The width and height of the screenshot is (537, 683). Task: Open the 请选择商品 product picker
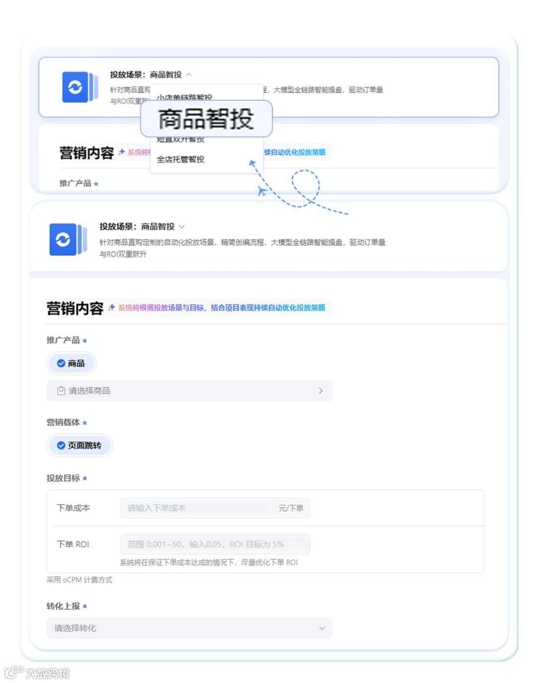(x=189, y=391)
